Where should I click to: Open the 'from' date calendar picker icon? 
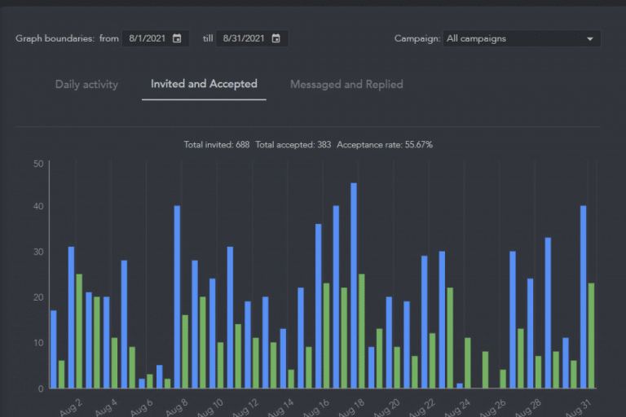177,38
